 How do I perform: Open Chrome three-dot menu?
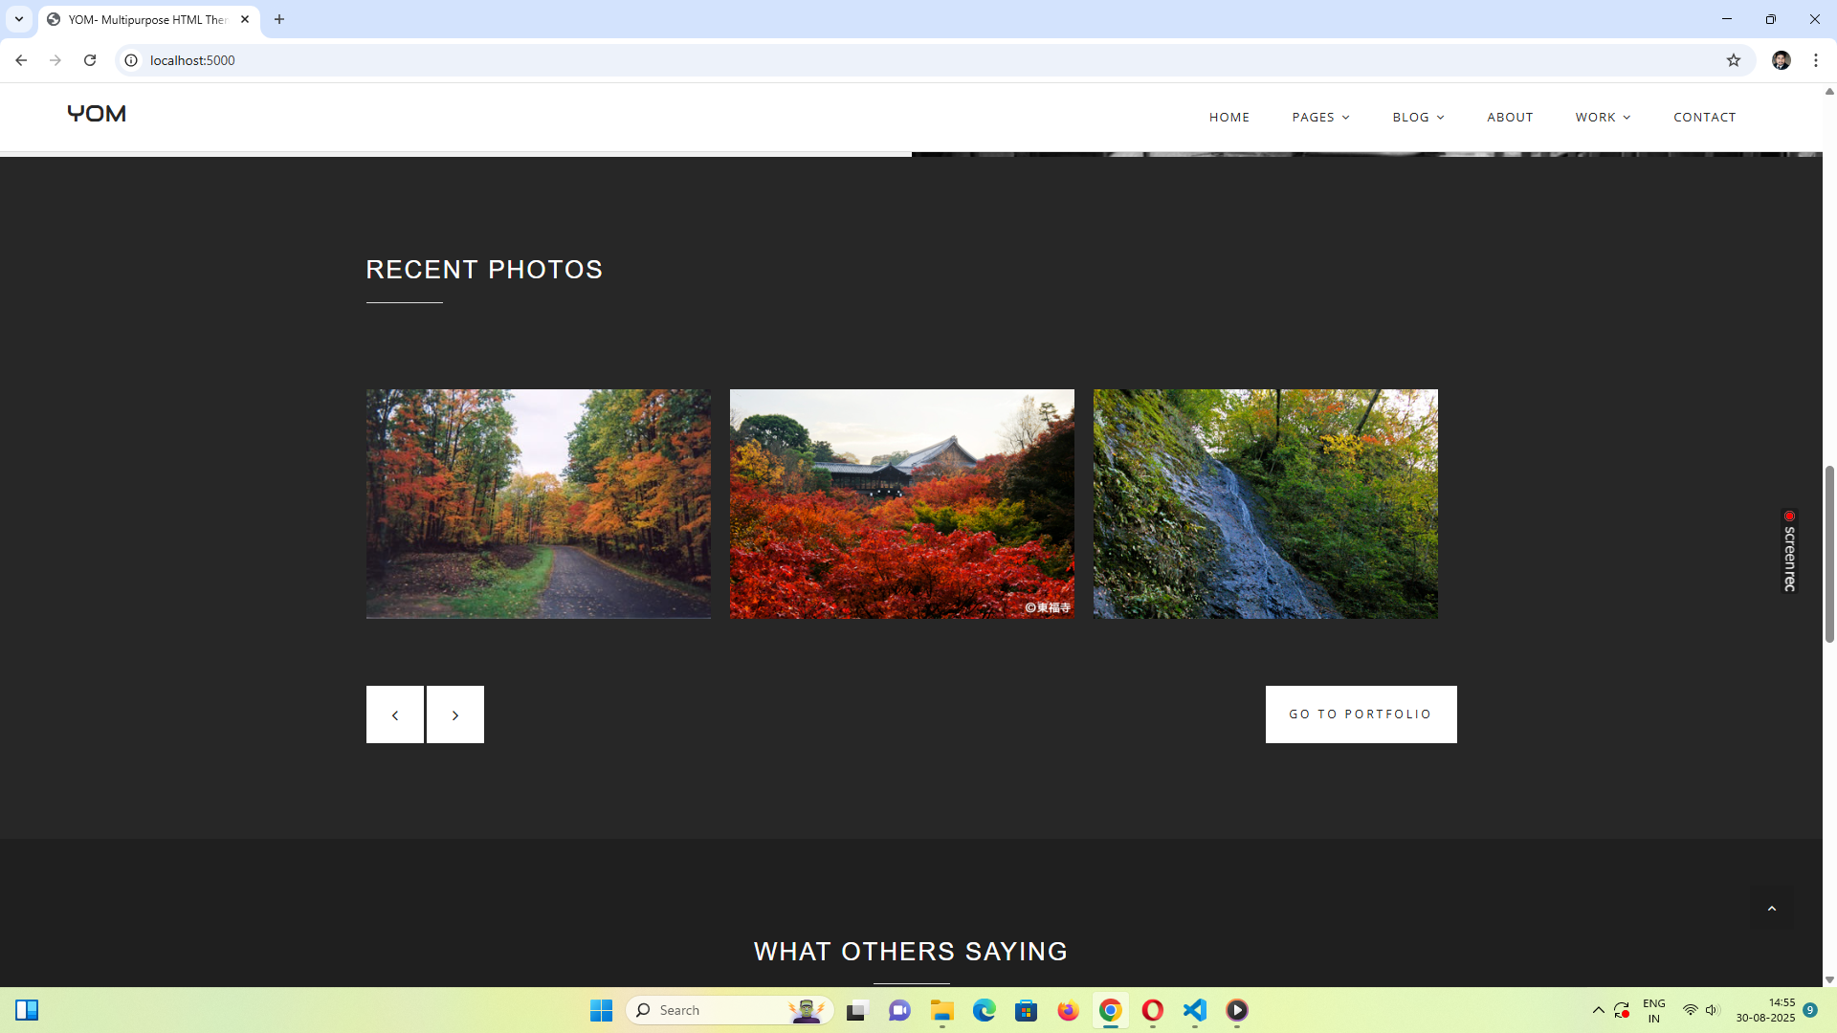coord(1815,60)
